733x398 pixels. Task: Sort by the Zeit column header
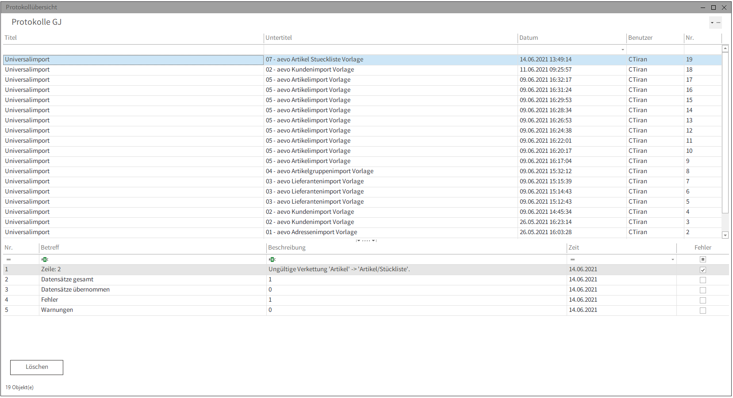coord(622,248)
